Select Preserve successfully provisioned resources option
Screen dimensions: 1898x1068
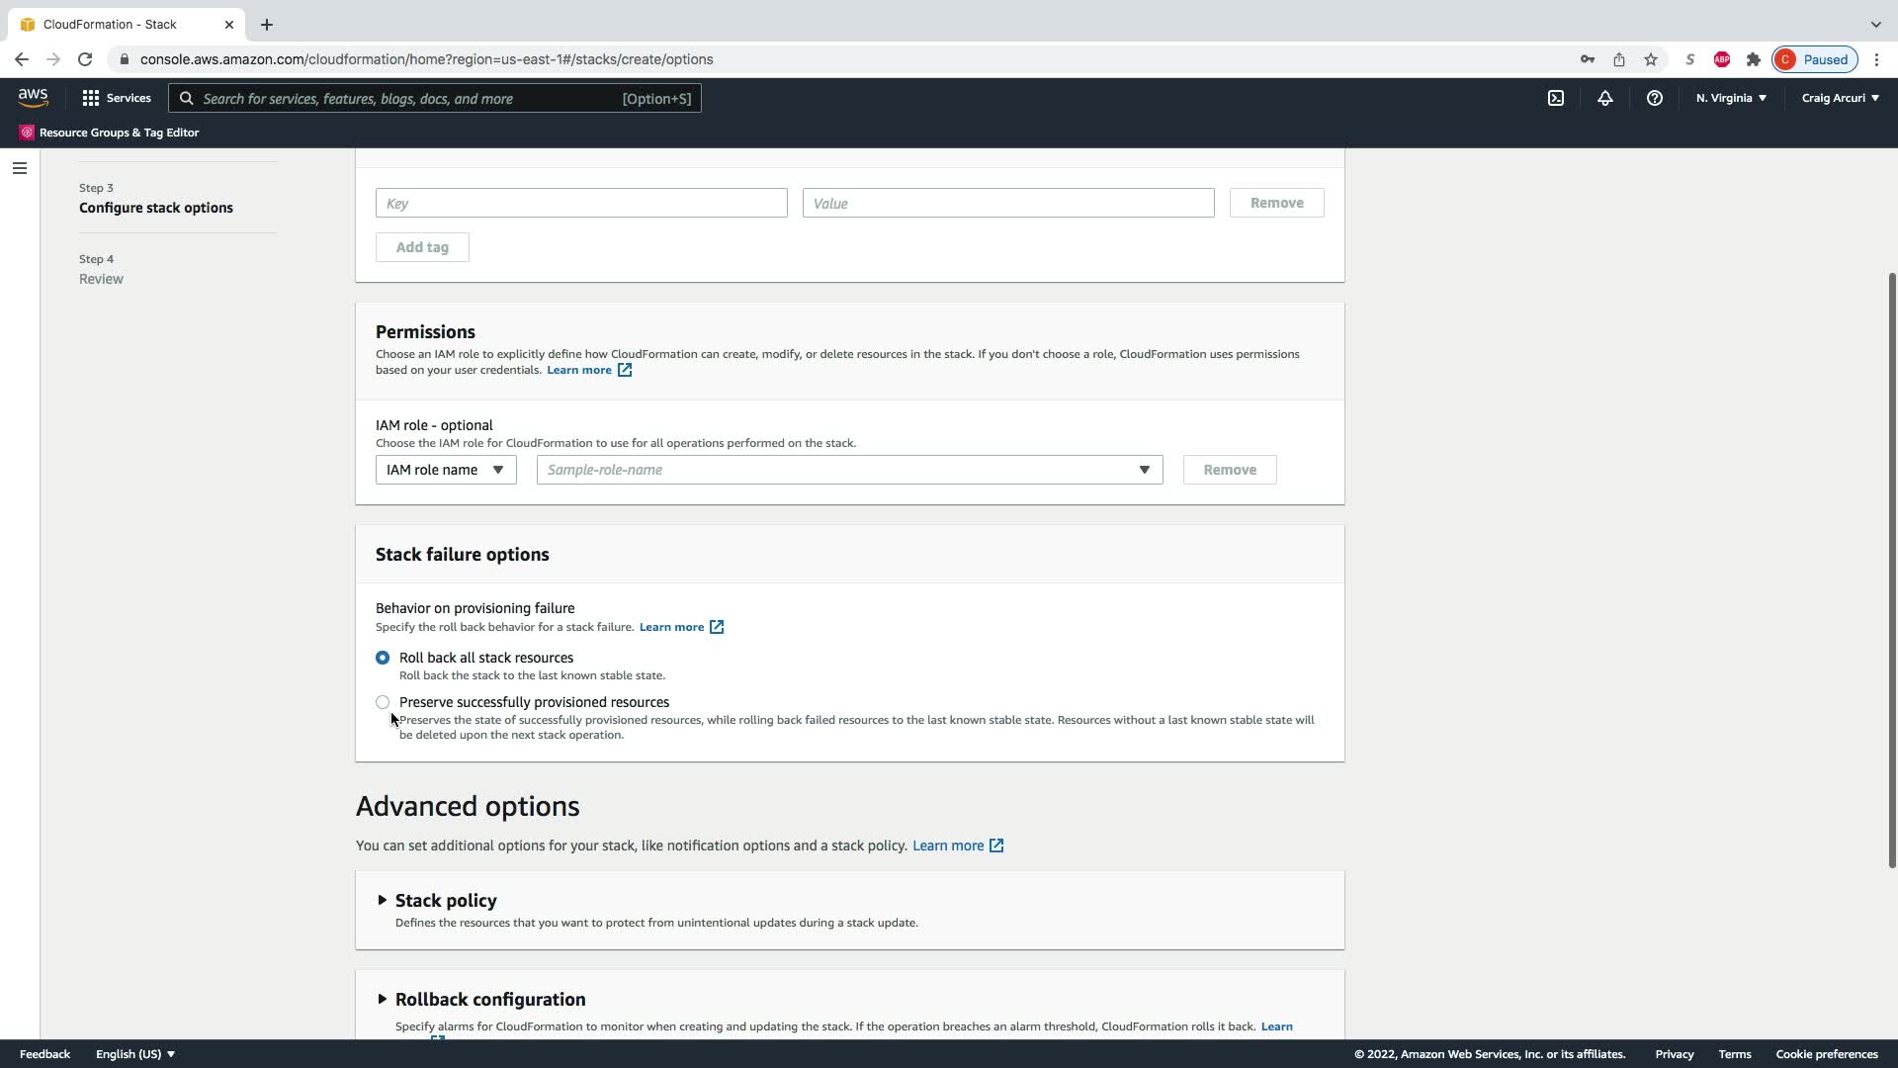pos(383,702)
